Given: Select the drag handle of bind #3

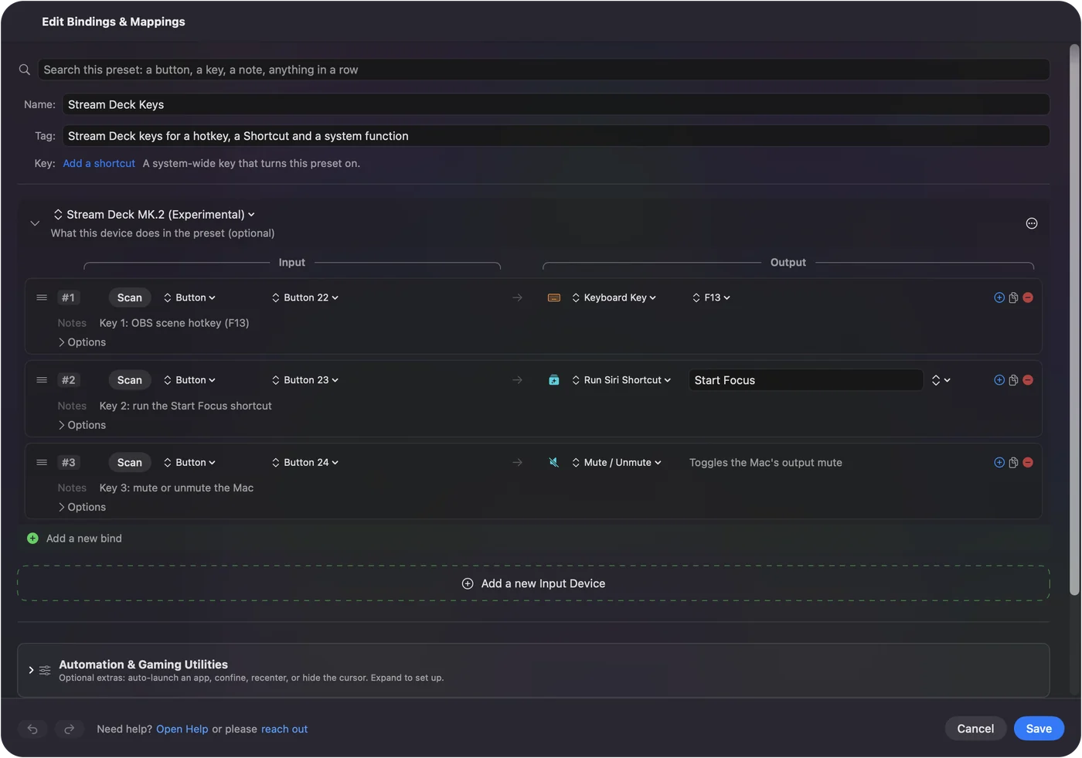Looking at the screenshot, I should (42, 462).
